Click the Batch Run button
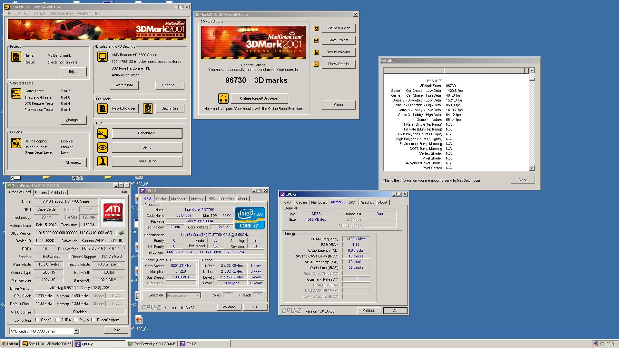The width and height of the screenshot is (619, 348). 170,109
